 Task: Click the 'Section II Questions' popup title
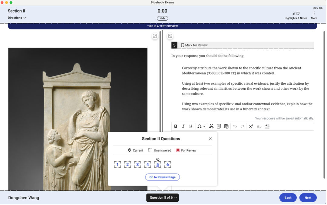[x=161, y=139]
